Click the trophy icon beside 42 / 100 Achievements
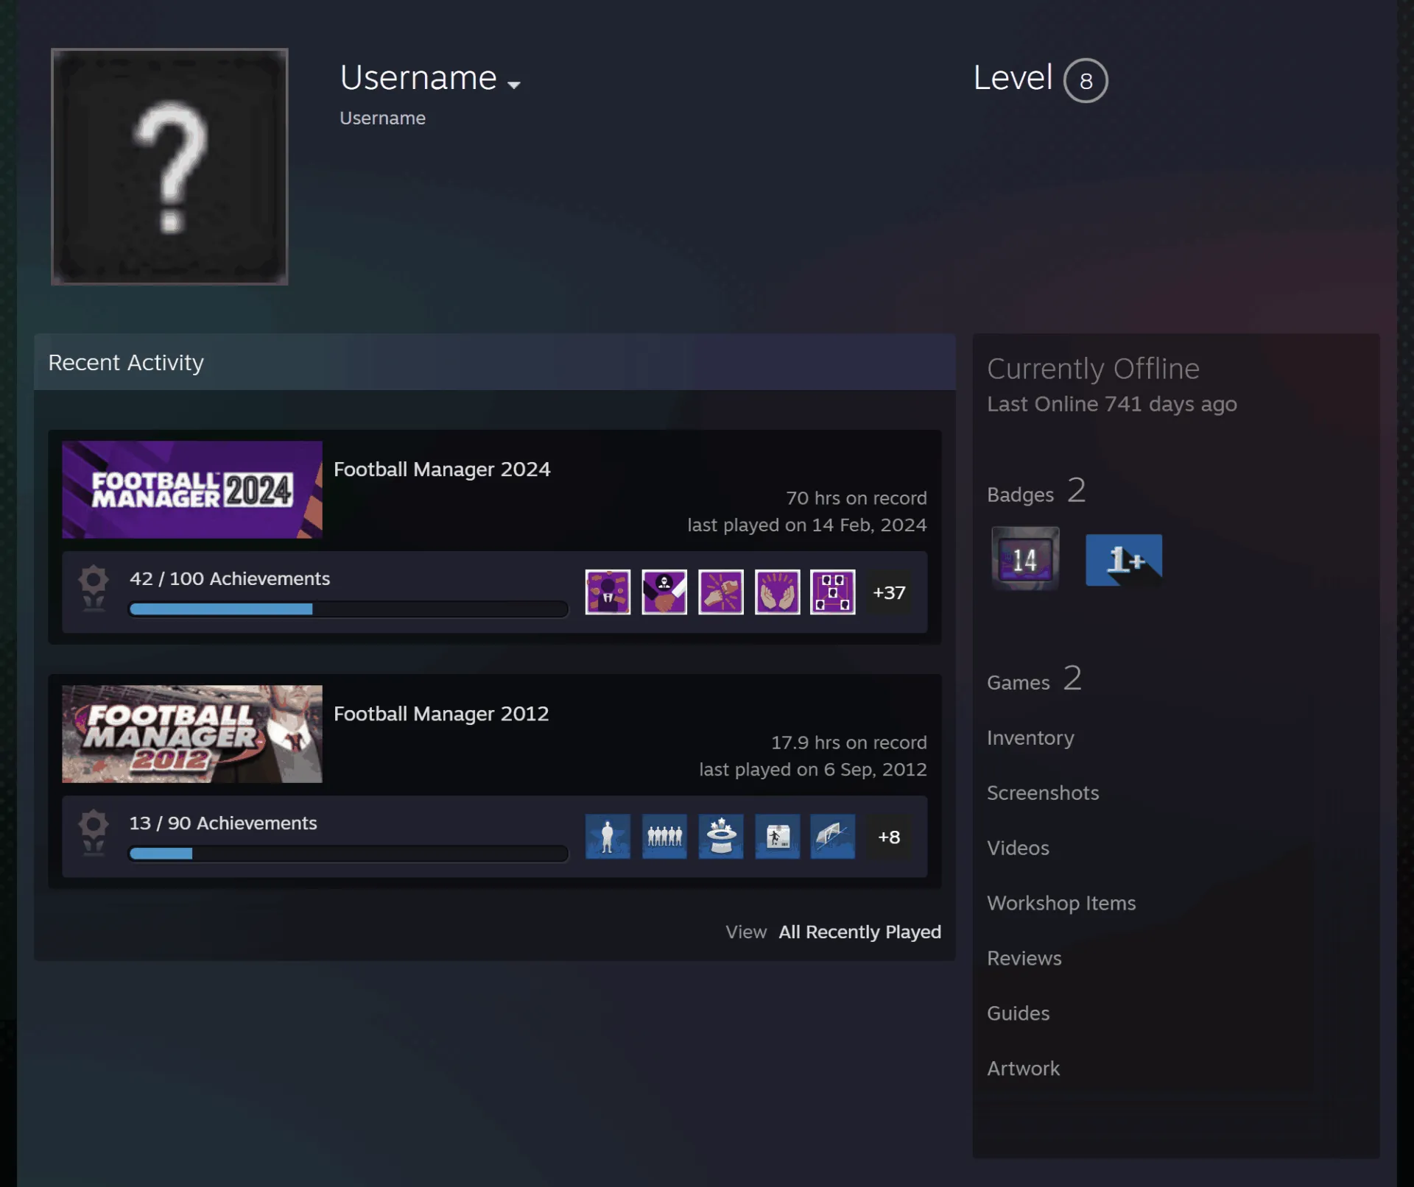 pyautogui.click(x=94, y=588)
